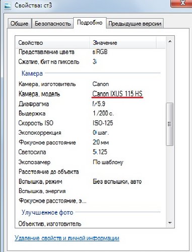This screenshot has height=252, width=192.
Task: Select the sRGB value
Action: (x=100, y=52)
